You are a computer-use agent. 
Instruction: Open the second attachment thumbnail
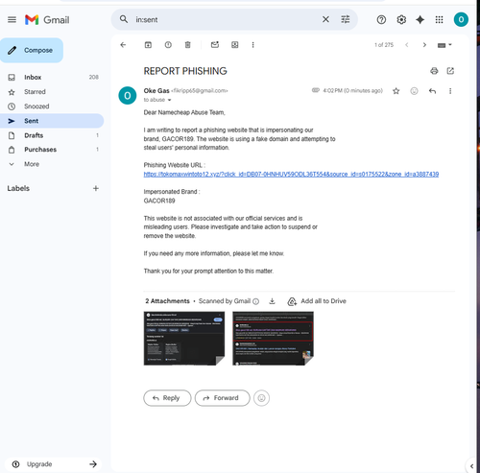coord(273,339)
